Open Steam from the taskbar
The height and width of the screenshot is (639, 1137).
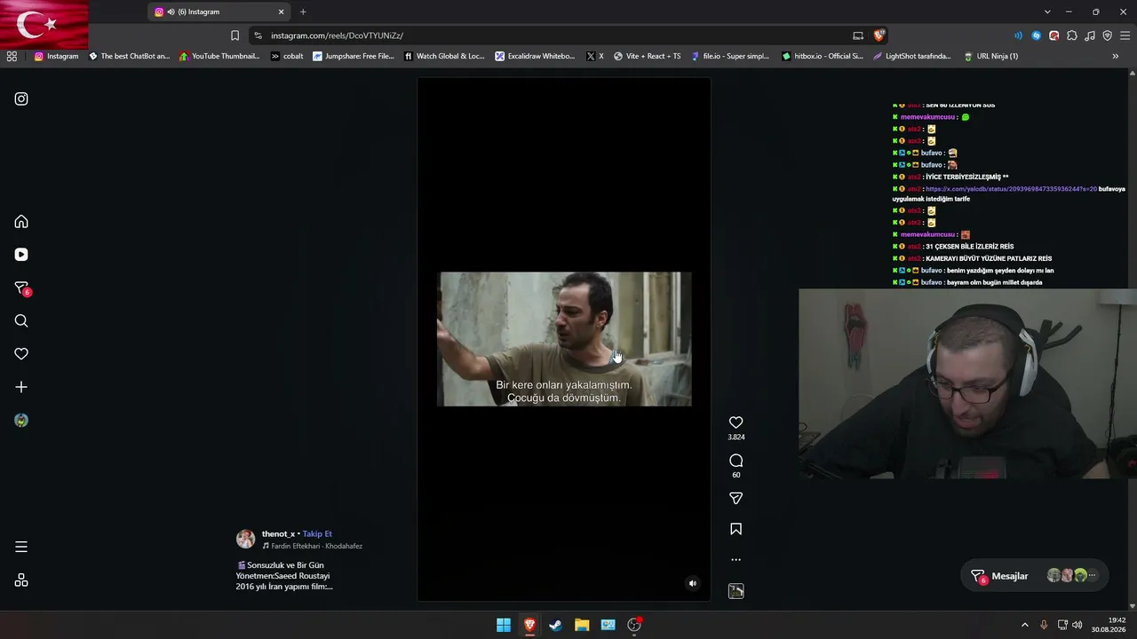coord(555,625)
